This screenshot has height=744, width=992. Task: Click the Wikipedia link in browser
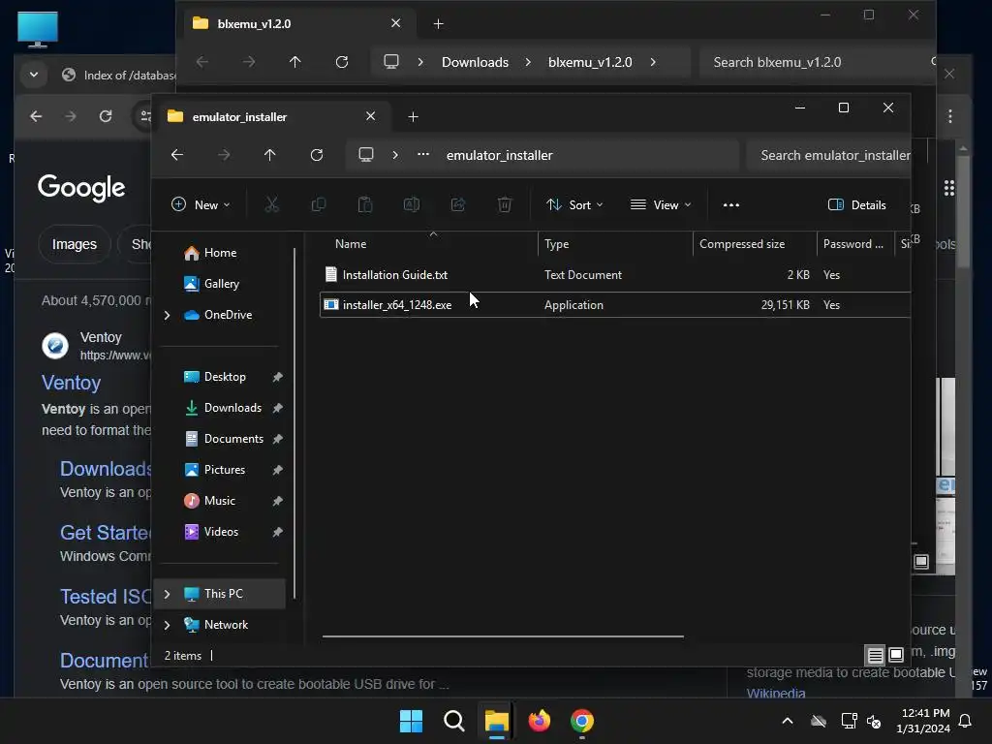(776, 693)
